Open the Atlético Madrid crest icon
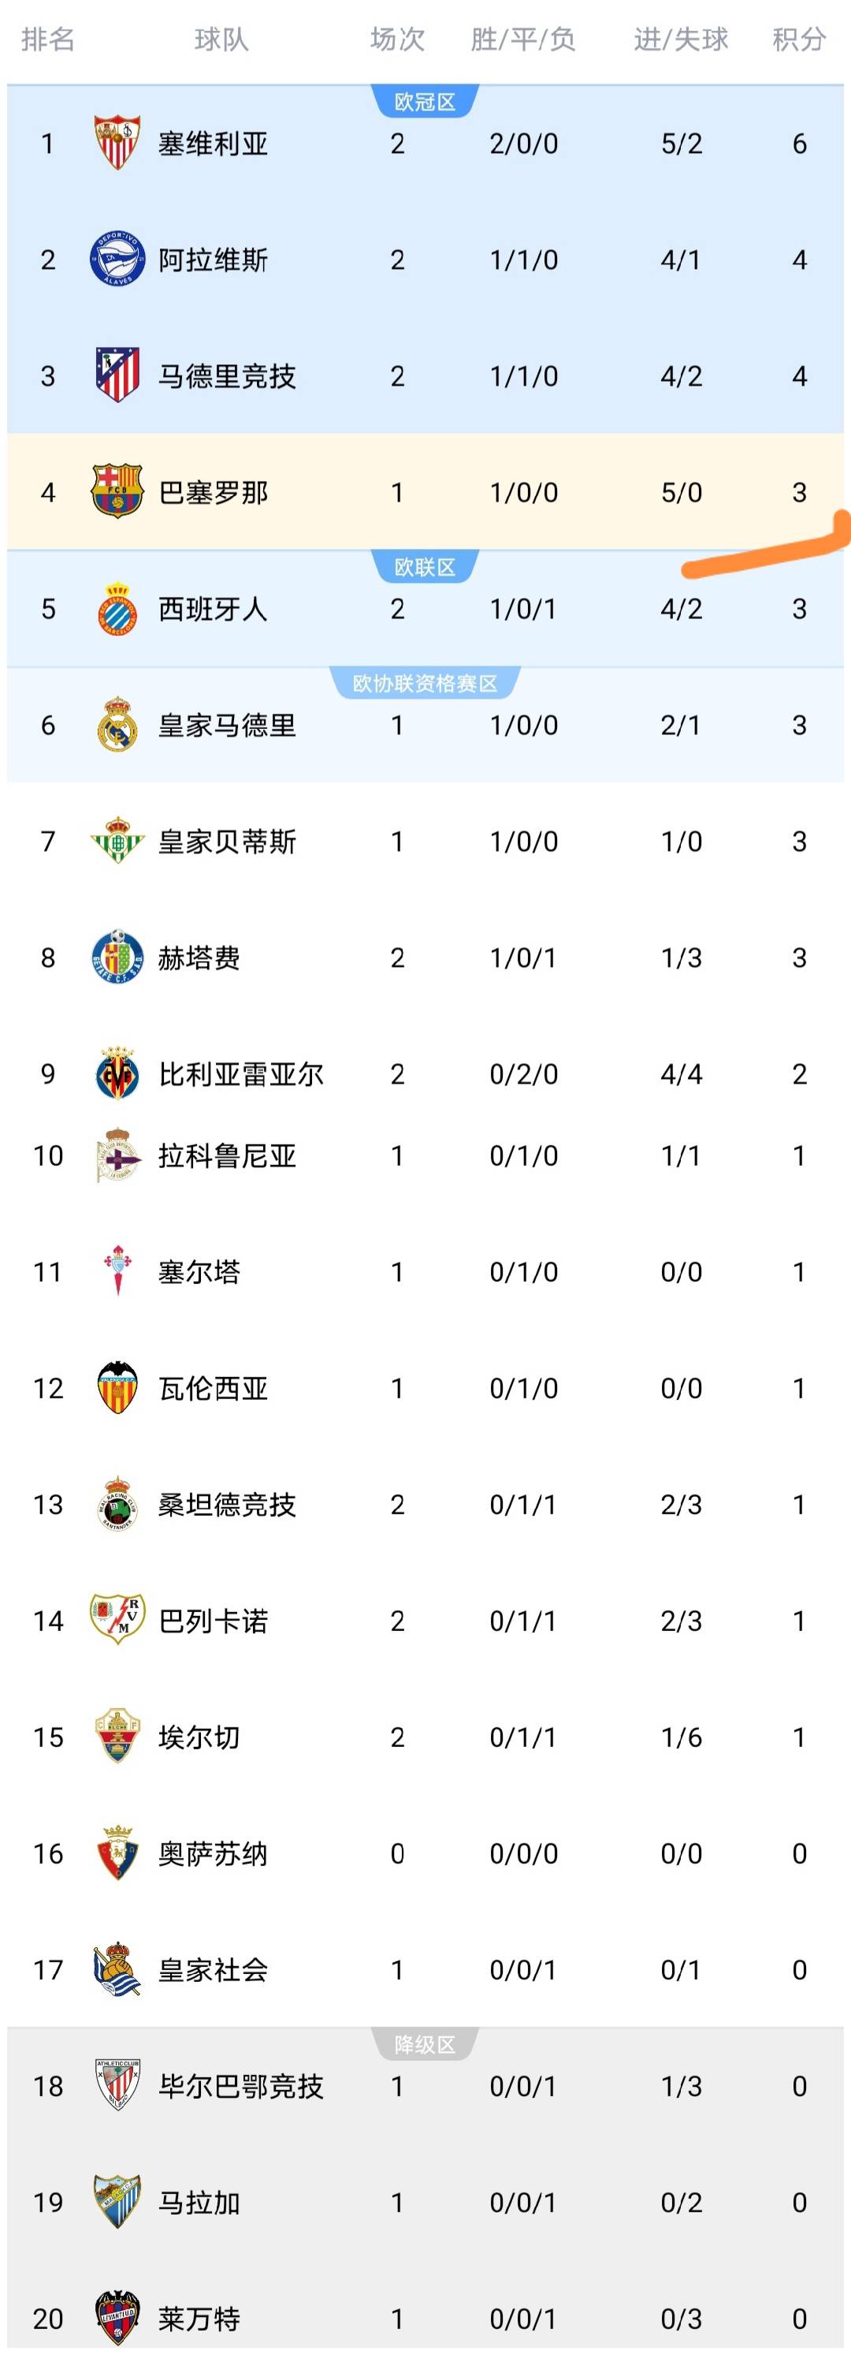Image resolution: width=851 pixels, height=2355 pixels. pos(117,375)
